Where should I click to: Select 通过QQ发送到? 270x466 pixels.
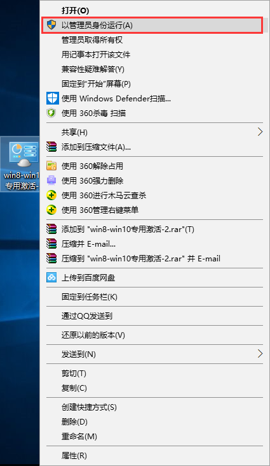(x=87, y=316)
